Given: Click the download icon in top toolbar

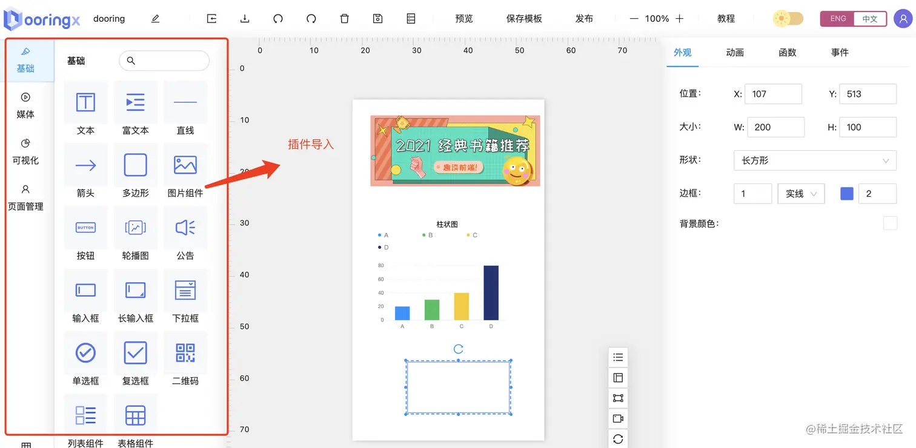Looking at the screenshot, I should (x=245, y=19).
